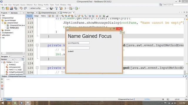This screenshot has width=188, height=105.
Task: Select COmponentsTest.java in the Projects tree
Action: (x=17, y=25)
